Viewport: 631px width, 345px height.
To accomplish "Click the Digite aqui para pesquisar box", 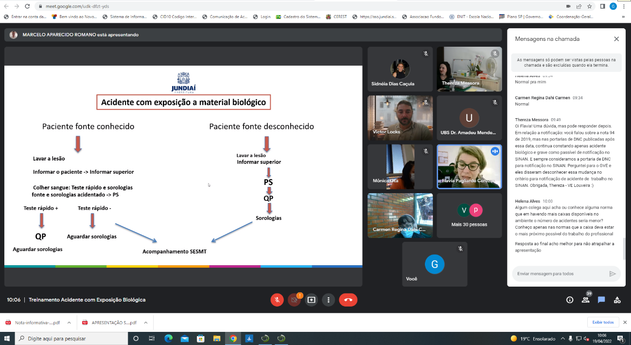I will pos(70,338).
